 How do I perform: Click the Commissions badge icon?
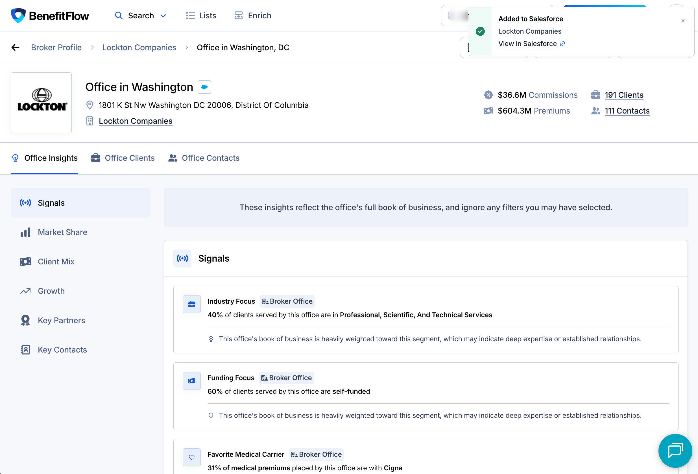pos(488,95)
